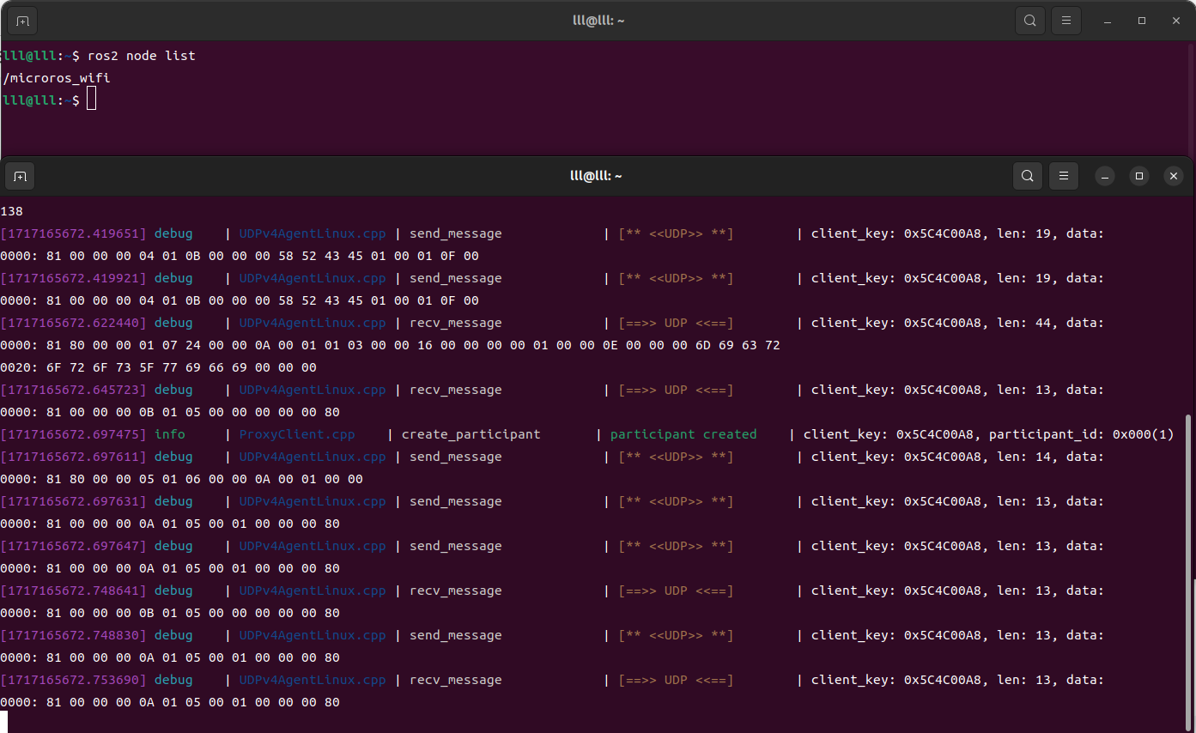The image size is (1196, 733).
Task: Click the bottom terminal title text
Action: pos(596,176)
